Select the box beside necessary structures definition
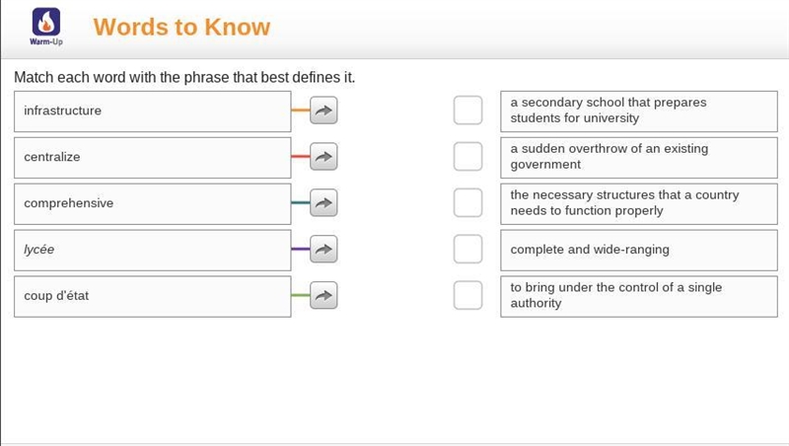This screenshot has width=789, height=446. (467, 203)
